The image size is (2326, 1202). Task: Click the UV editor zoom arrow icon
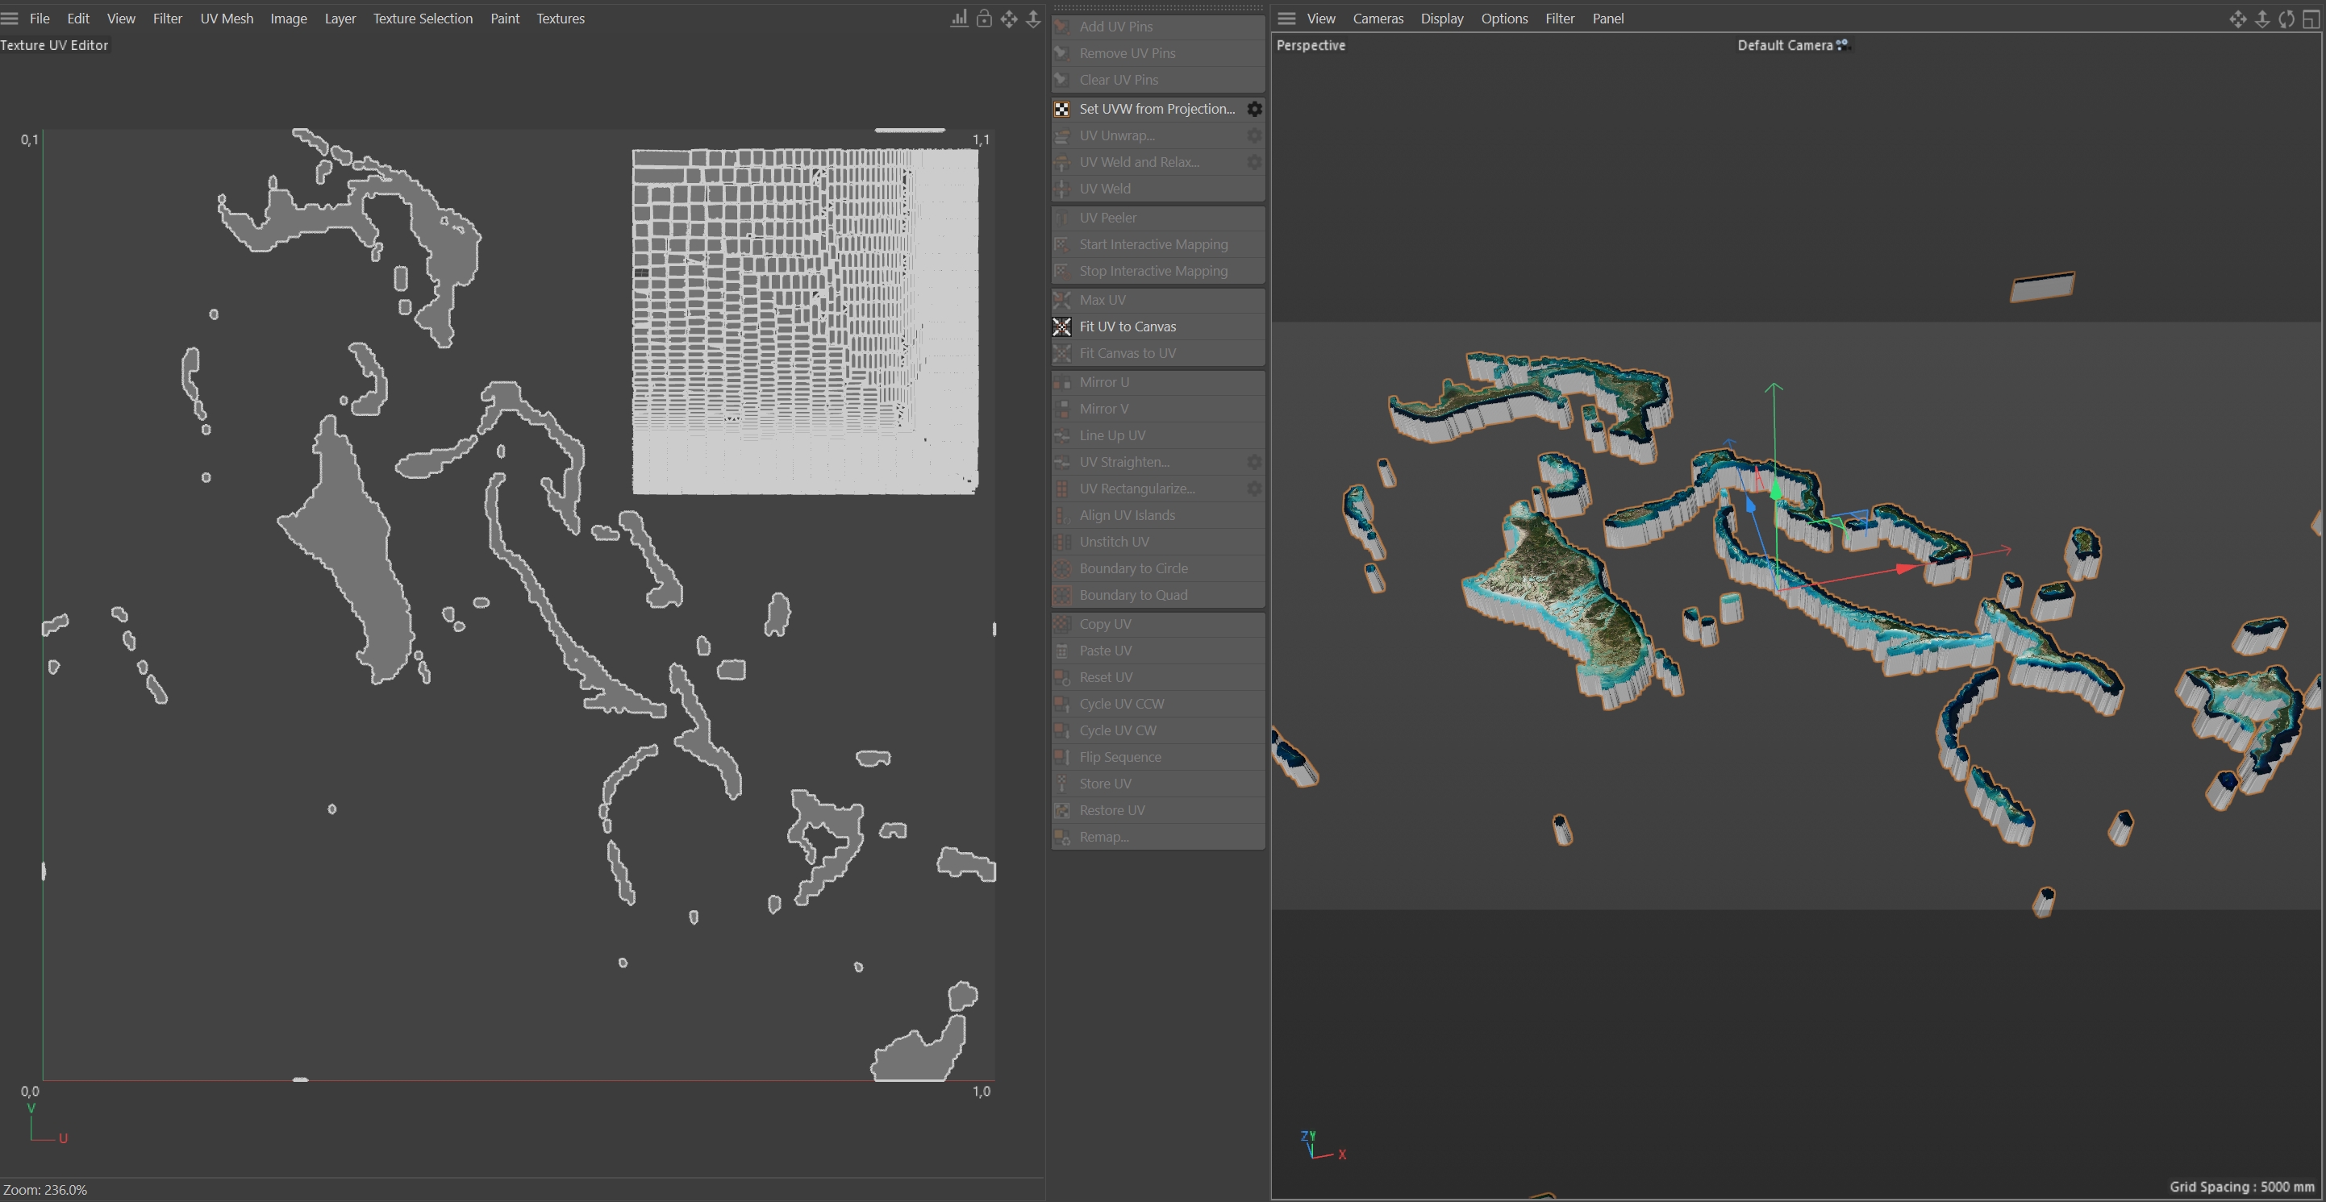pos(1033,19)
